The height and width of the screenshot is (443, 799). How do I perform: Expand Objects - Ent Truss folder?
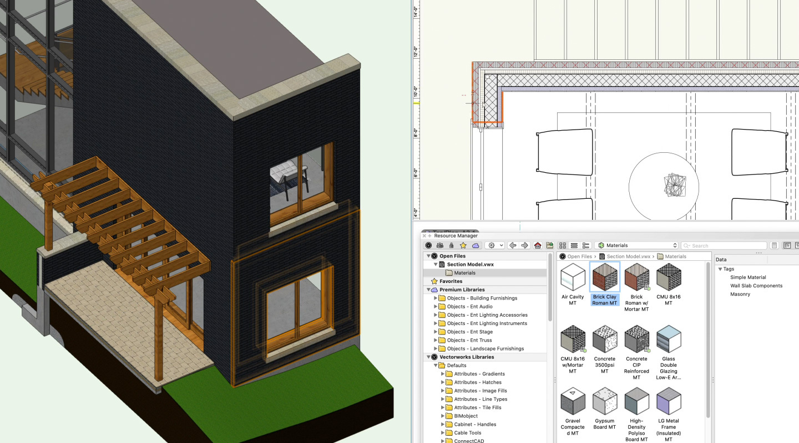(x=436, y=340)
